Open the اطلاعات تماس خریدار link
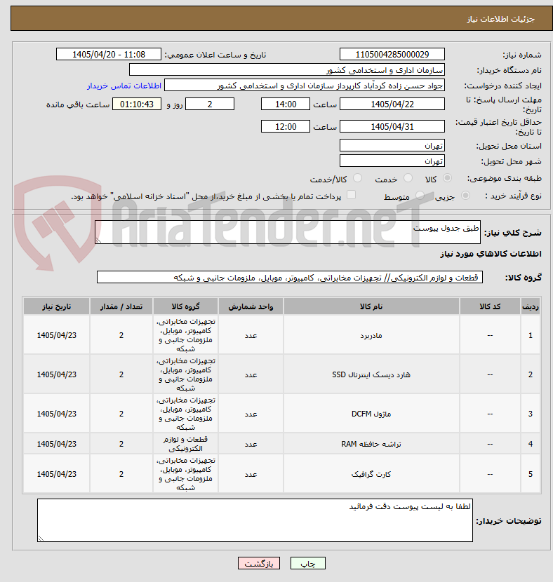 pyautogui.click(x=124, y=86)
